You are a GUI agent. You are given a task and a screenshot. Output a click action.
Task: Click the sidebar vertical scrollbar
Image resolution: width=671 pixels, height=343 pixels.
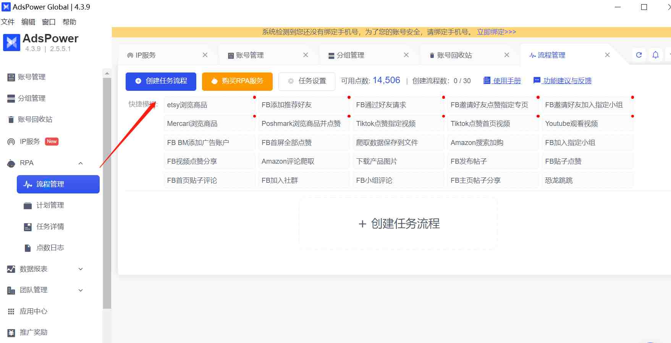(x=107, y=193)
